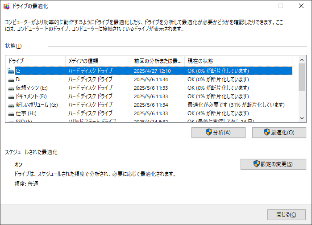Screen dimensions: 312x225
Task: Click the Optimize Drives app icon in title bar
Action: [x=6, y=6]
